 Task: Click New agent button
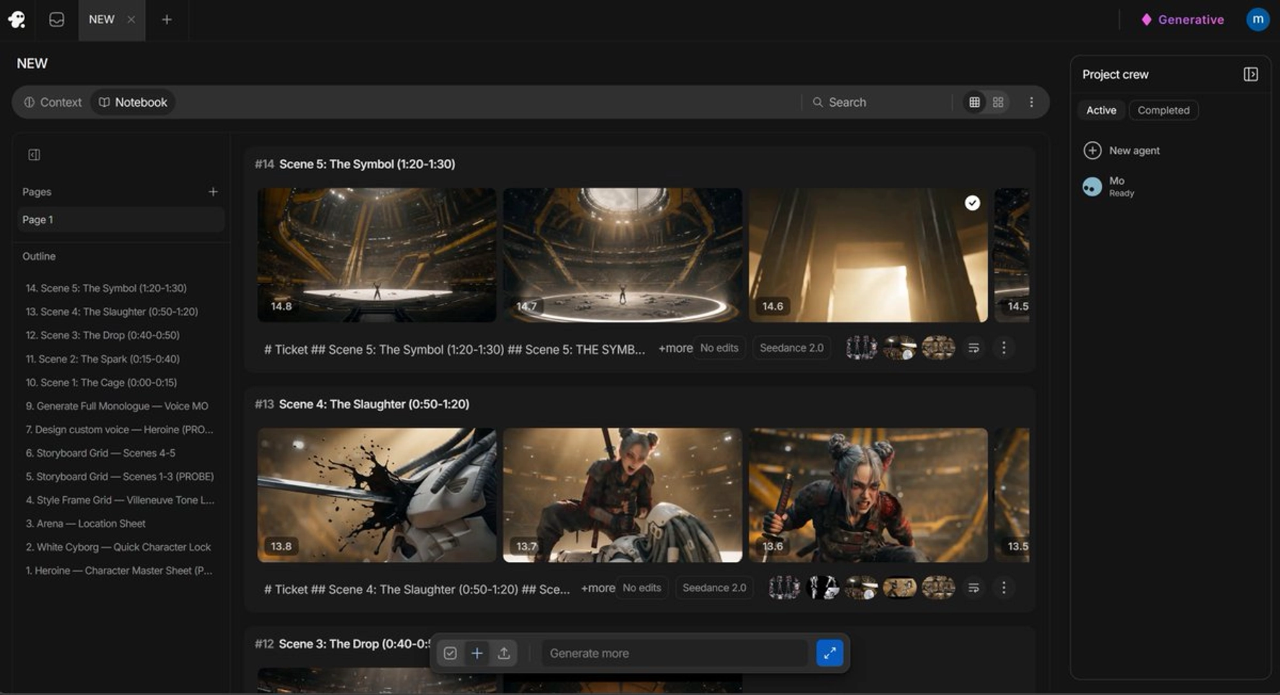(x=1122, y=150)
